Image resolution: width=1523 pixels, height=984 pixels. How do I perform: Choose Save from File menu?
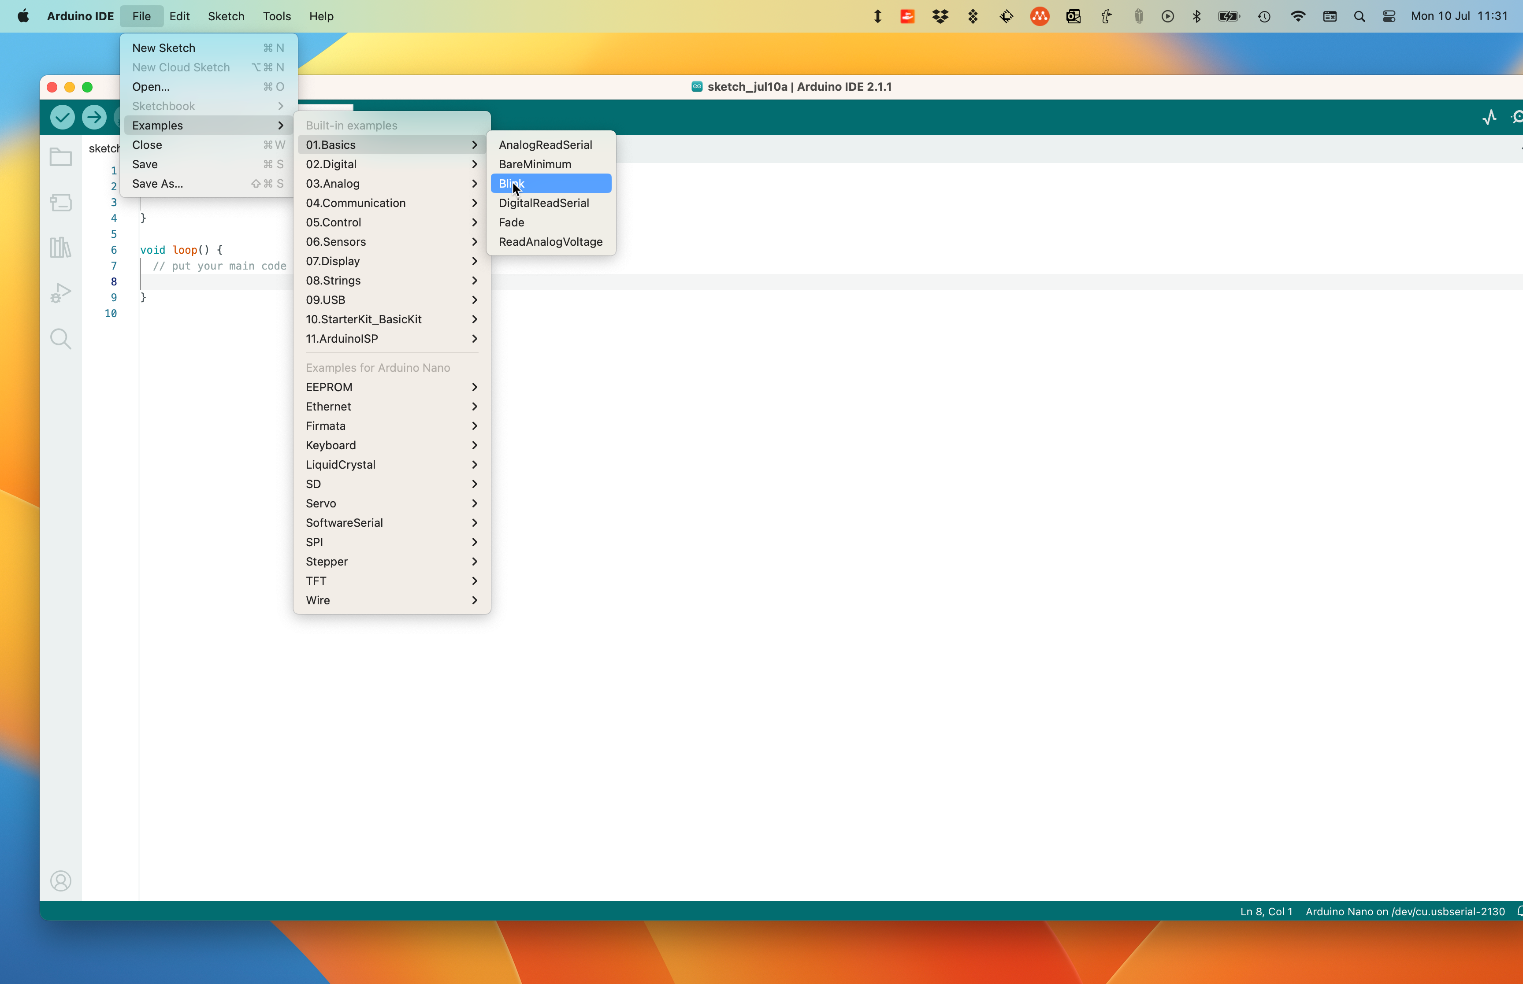(x=208, y=164)
